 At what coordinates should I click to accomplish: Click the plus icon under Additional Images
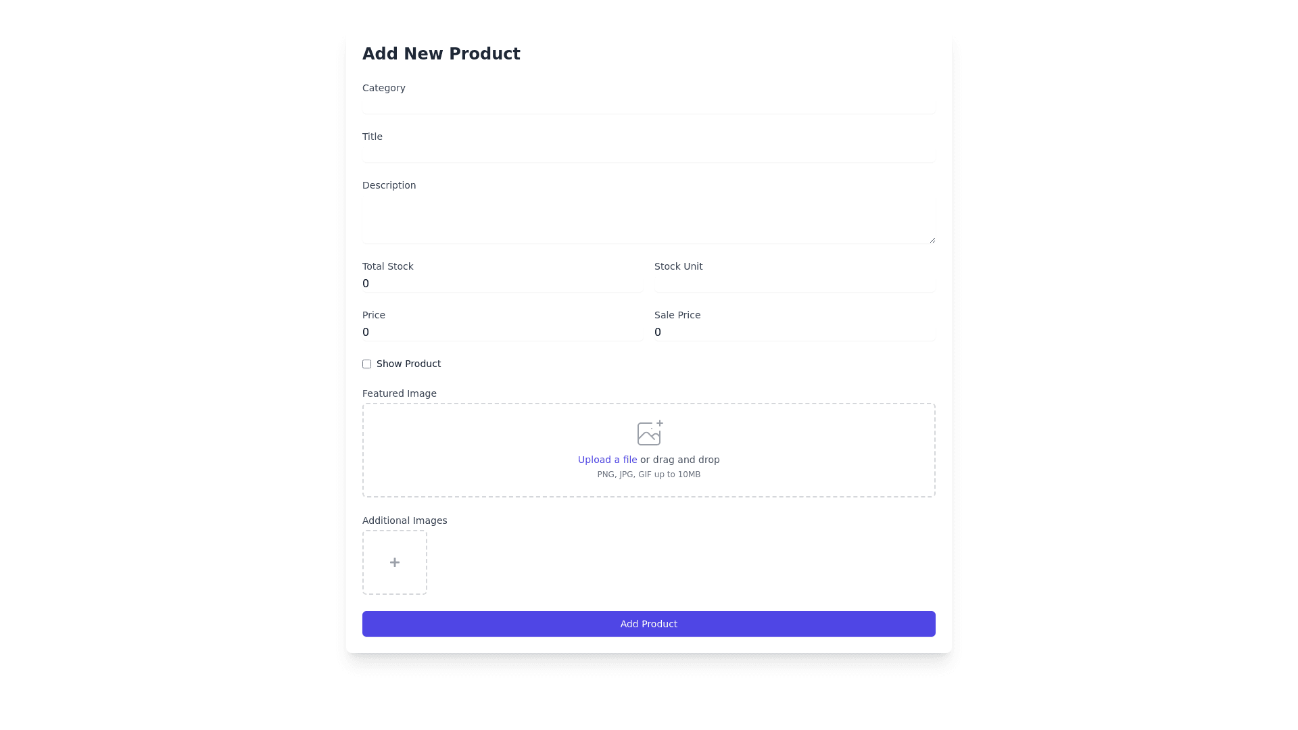(x=395, y=562)
